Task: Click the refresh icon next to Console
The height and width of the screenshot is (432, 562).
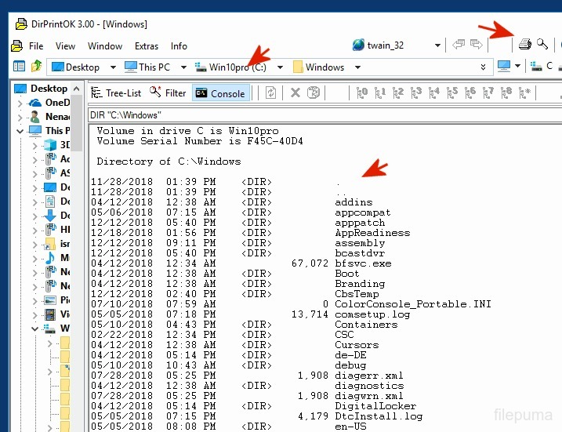Action: pyautogui.click(x=270, y=93)
